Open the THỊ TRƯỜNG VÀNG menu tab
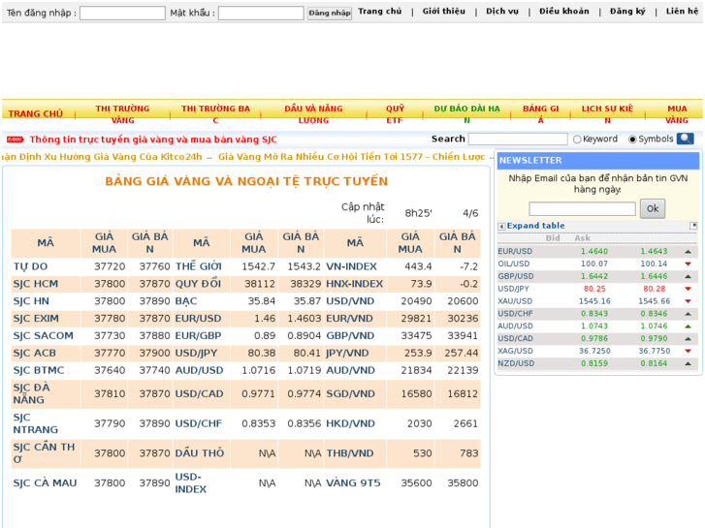This screenshot has height=528, width=705. (x=122, y=114)
